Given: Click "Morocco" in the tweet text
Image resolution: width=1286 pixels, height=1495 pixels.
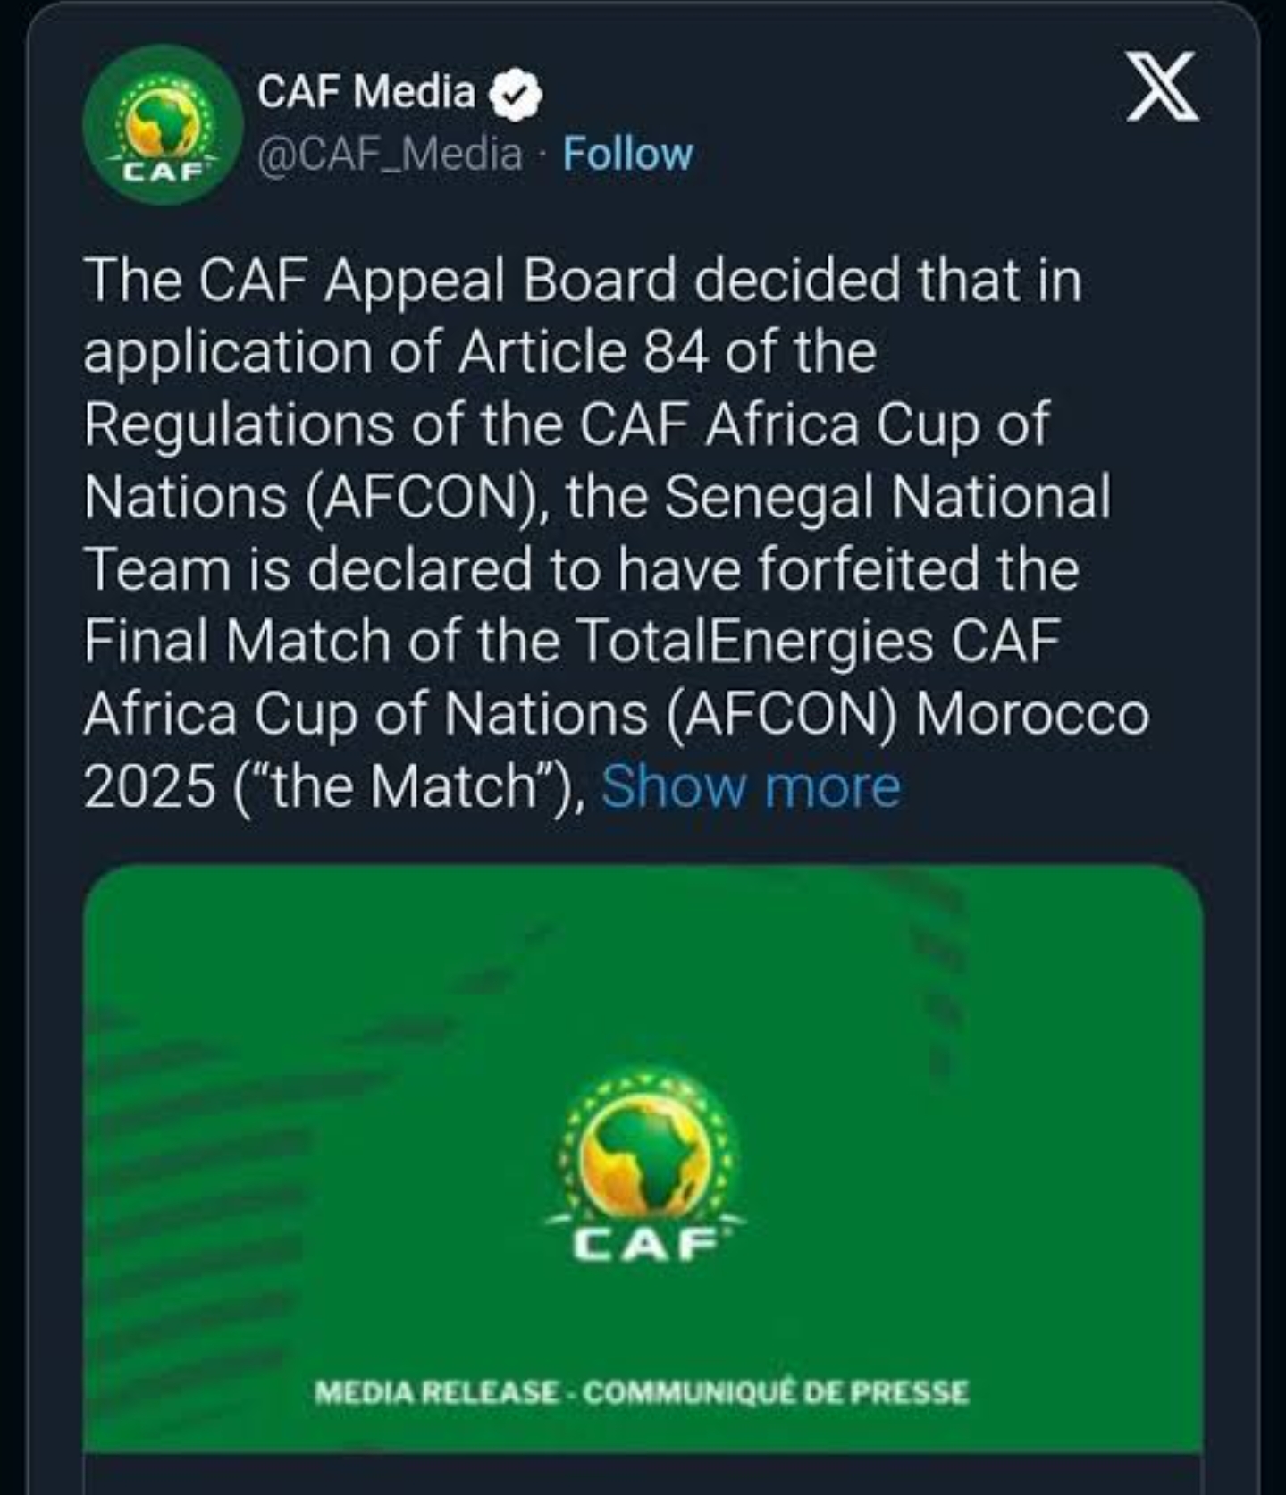Looking at the screenshot, I should 1031,714.
